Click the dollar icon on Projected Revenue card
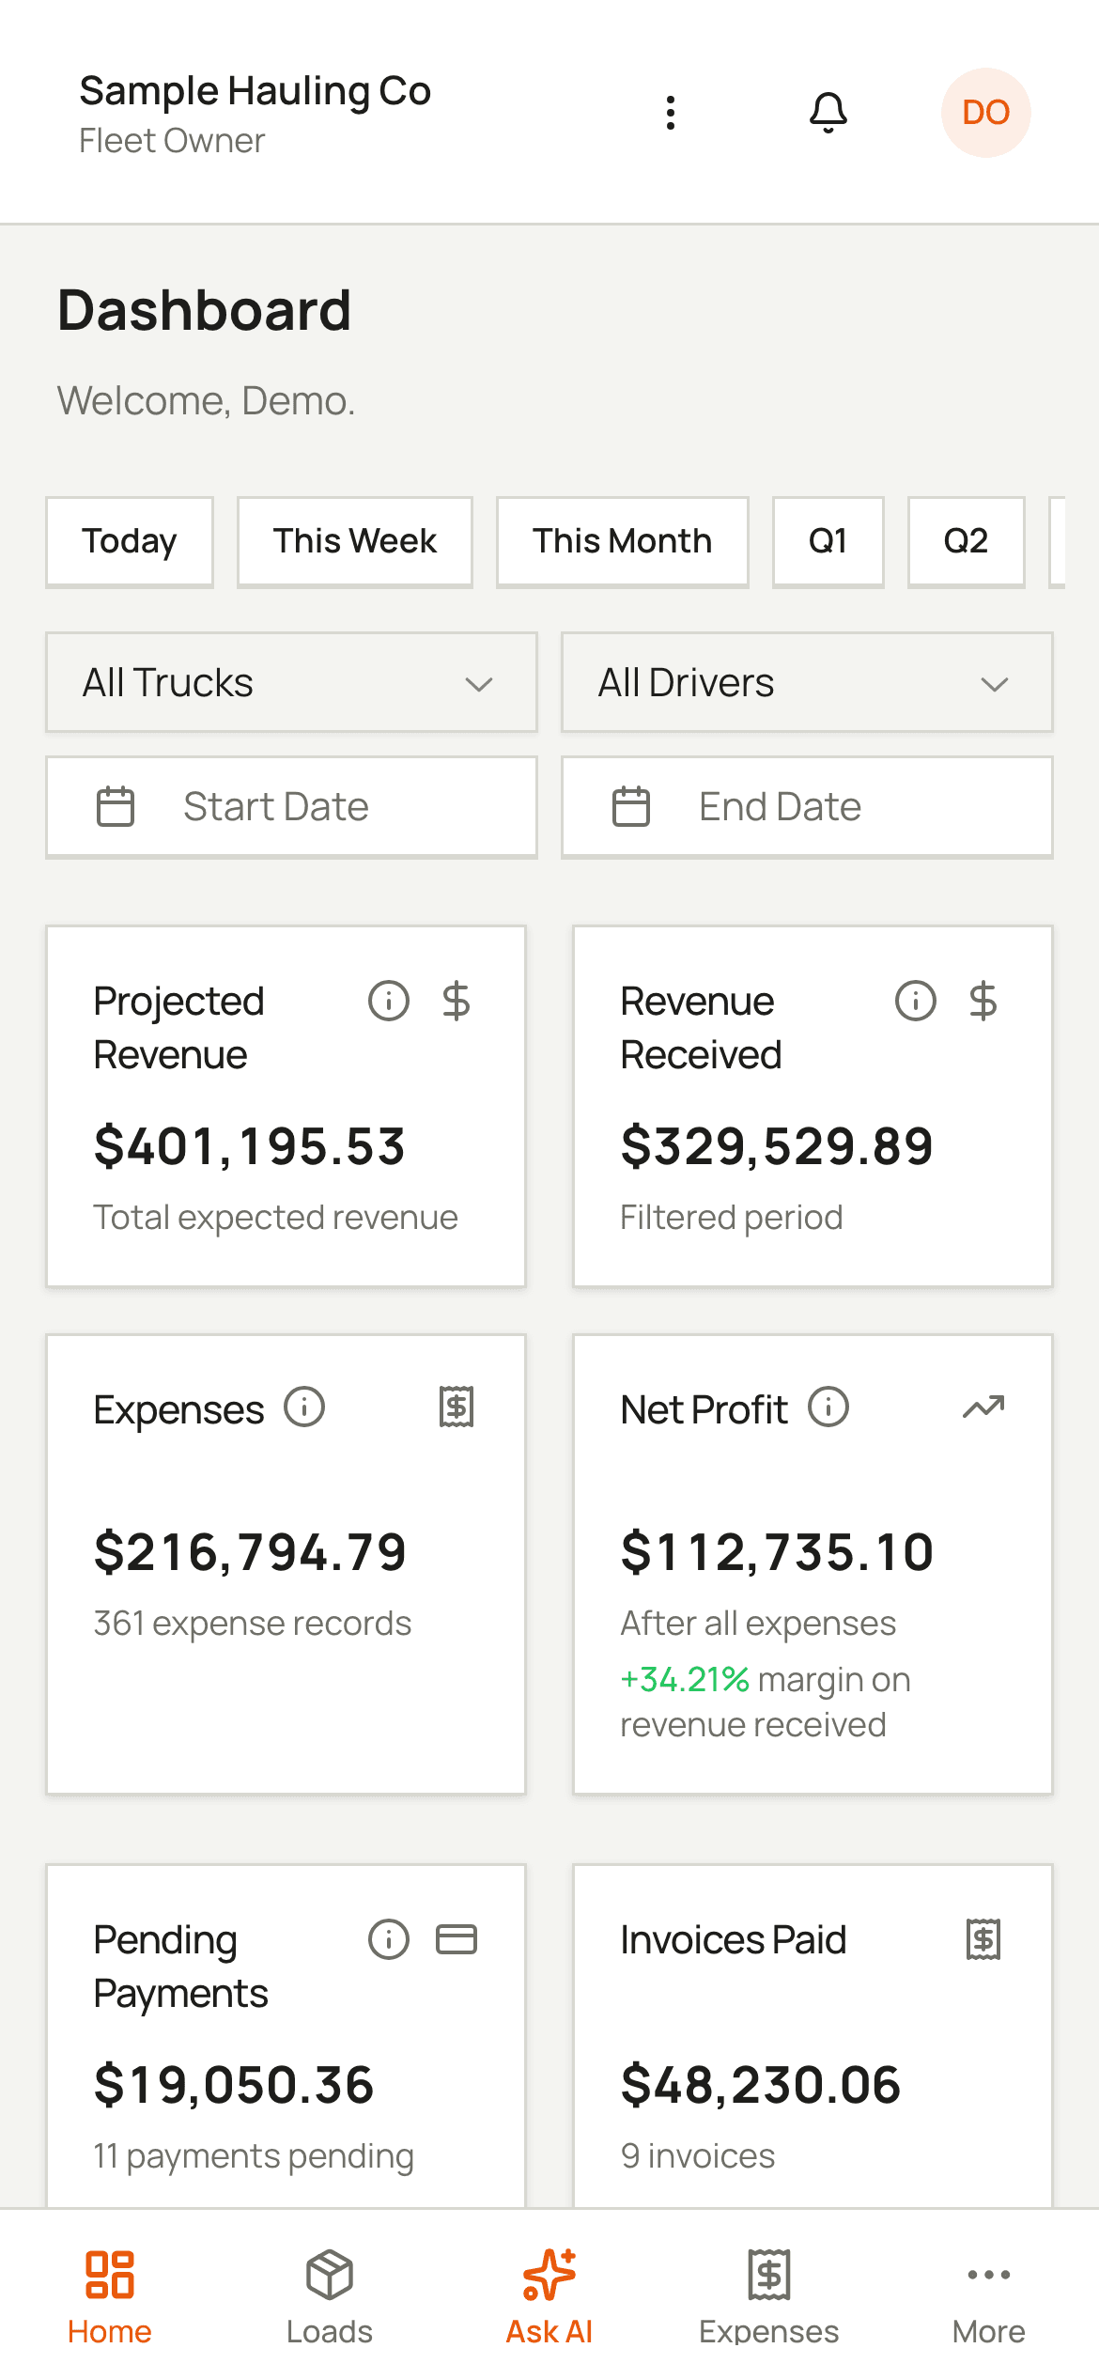 (x=457, y=1001)
